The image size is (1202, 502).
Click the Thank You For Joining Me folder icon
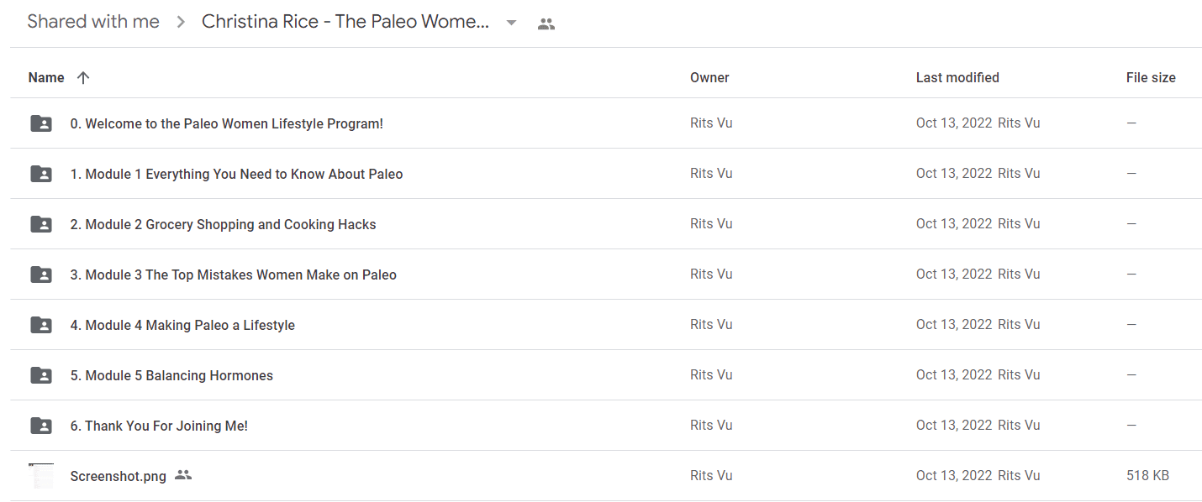click(x=41, y=426)
